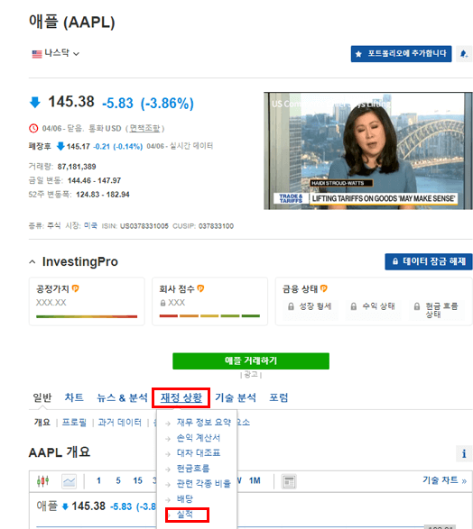The image size is (473, 529).
Task: Choose 관련 각종 비율 from dropdown menu
Action: tap(204, 483)
